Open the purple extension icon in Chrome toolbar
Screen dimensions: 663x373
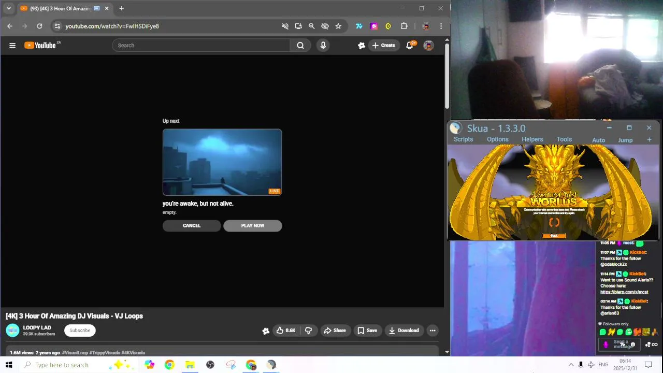(x=374, y=26)
